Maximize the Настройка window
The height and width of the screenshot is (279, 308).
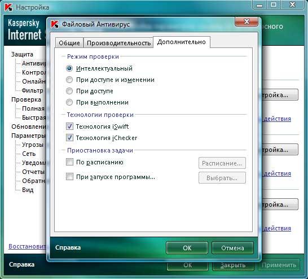[x=274, y=5]
